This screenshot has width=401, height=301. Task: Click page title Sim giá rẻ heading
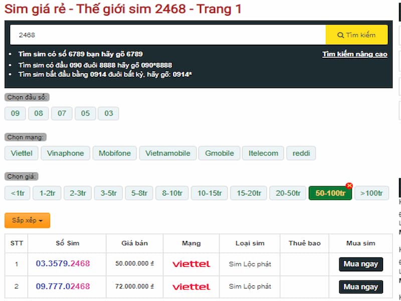tap(123, 9)
